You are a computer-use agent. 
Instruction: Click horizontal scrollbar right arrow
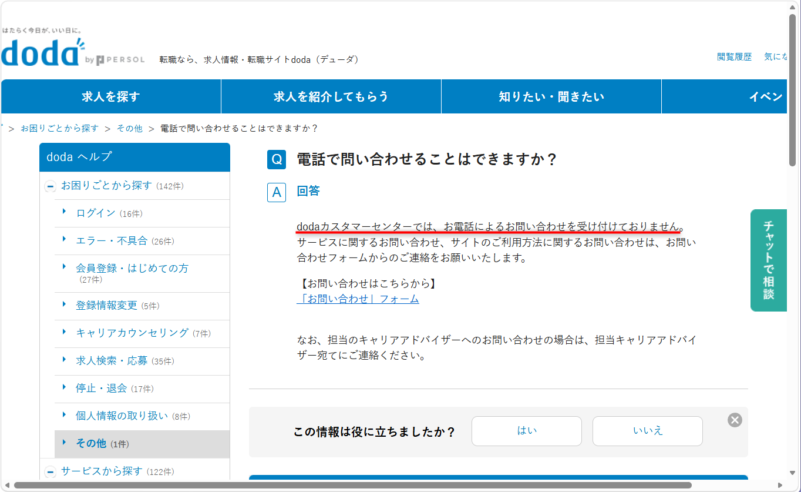click(x=780, y=486)
